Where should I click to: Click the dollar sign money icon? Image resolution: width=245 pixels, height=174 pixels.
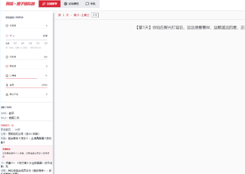pyautogui.click(x=7, y=85)
